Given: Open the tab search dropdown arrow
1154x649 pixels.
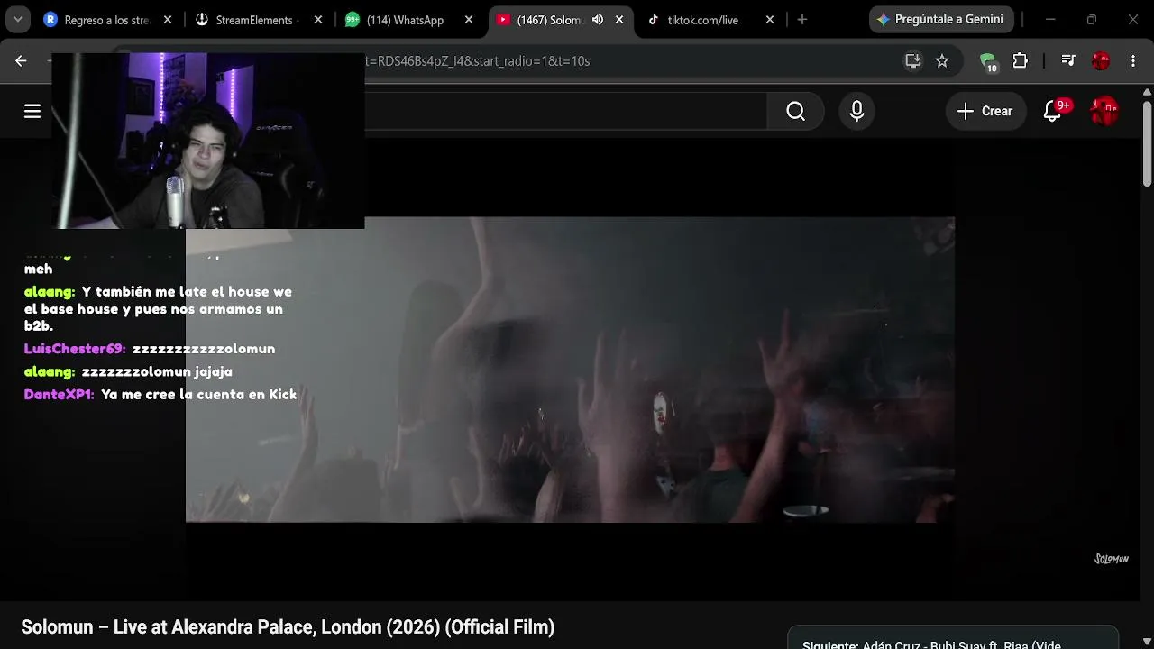Looking at the screenshot, I should pos(17,19).
